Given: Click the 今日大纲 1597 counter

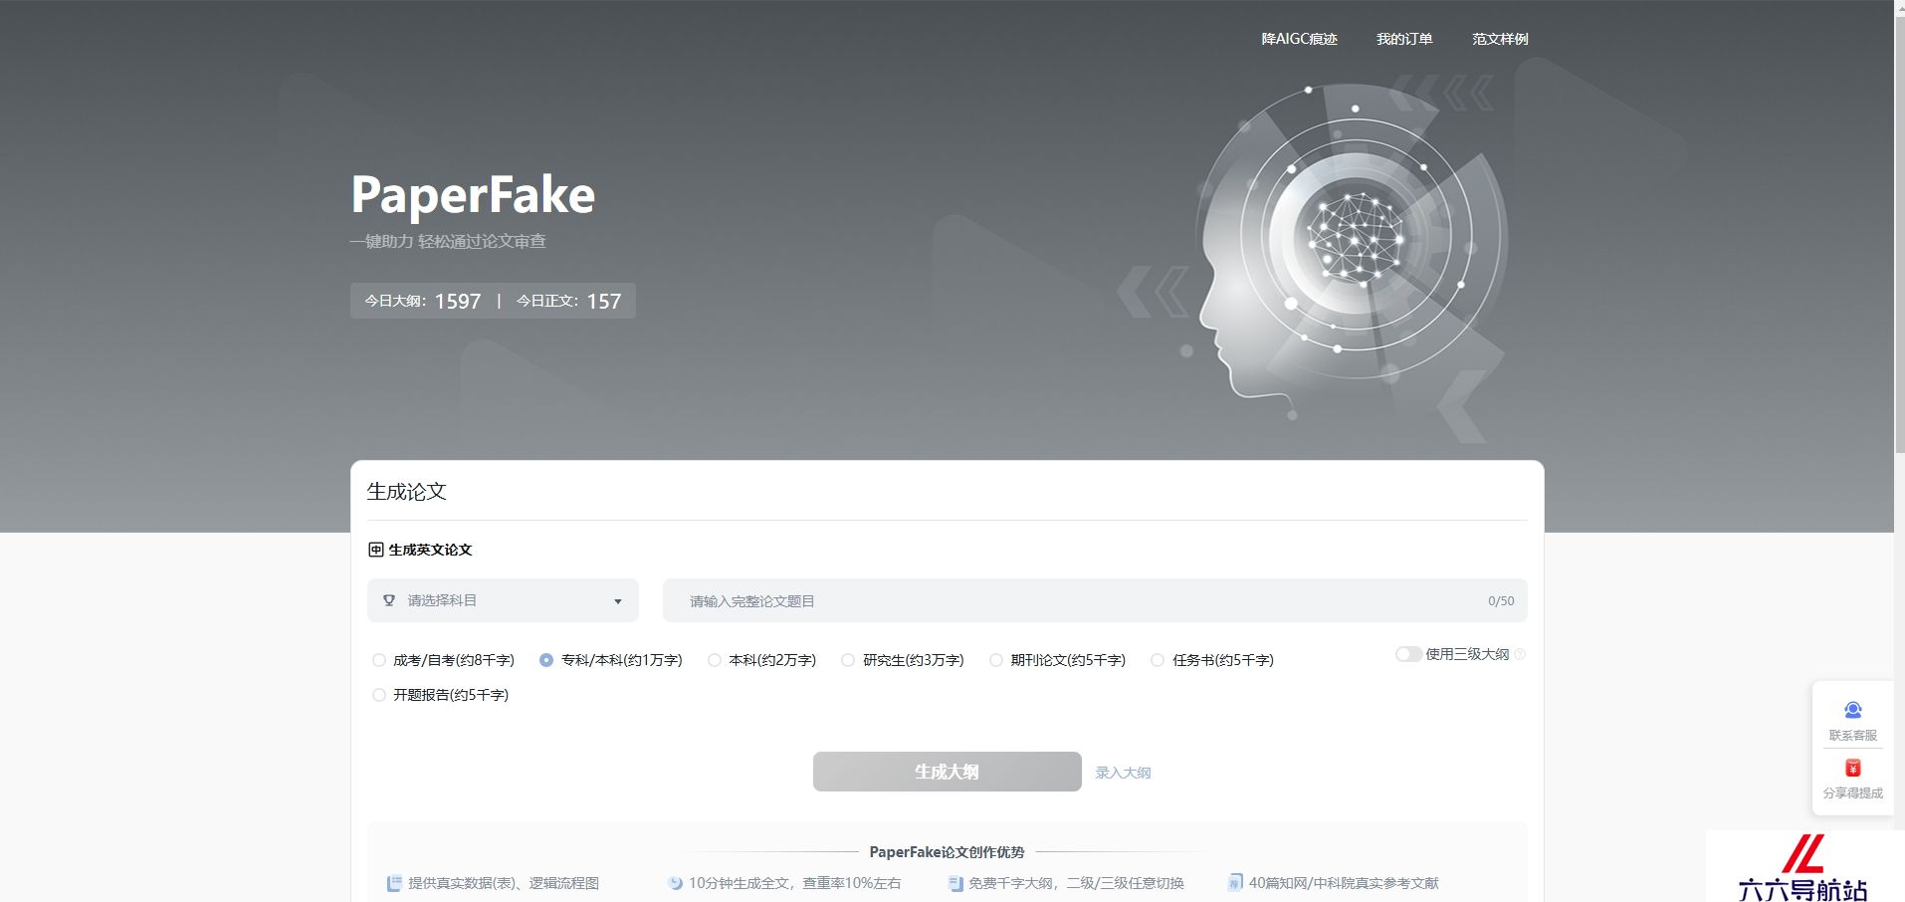Looking at the screenshot, I should 423,301.
